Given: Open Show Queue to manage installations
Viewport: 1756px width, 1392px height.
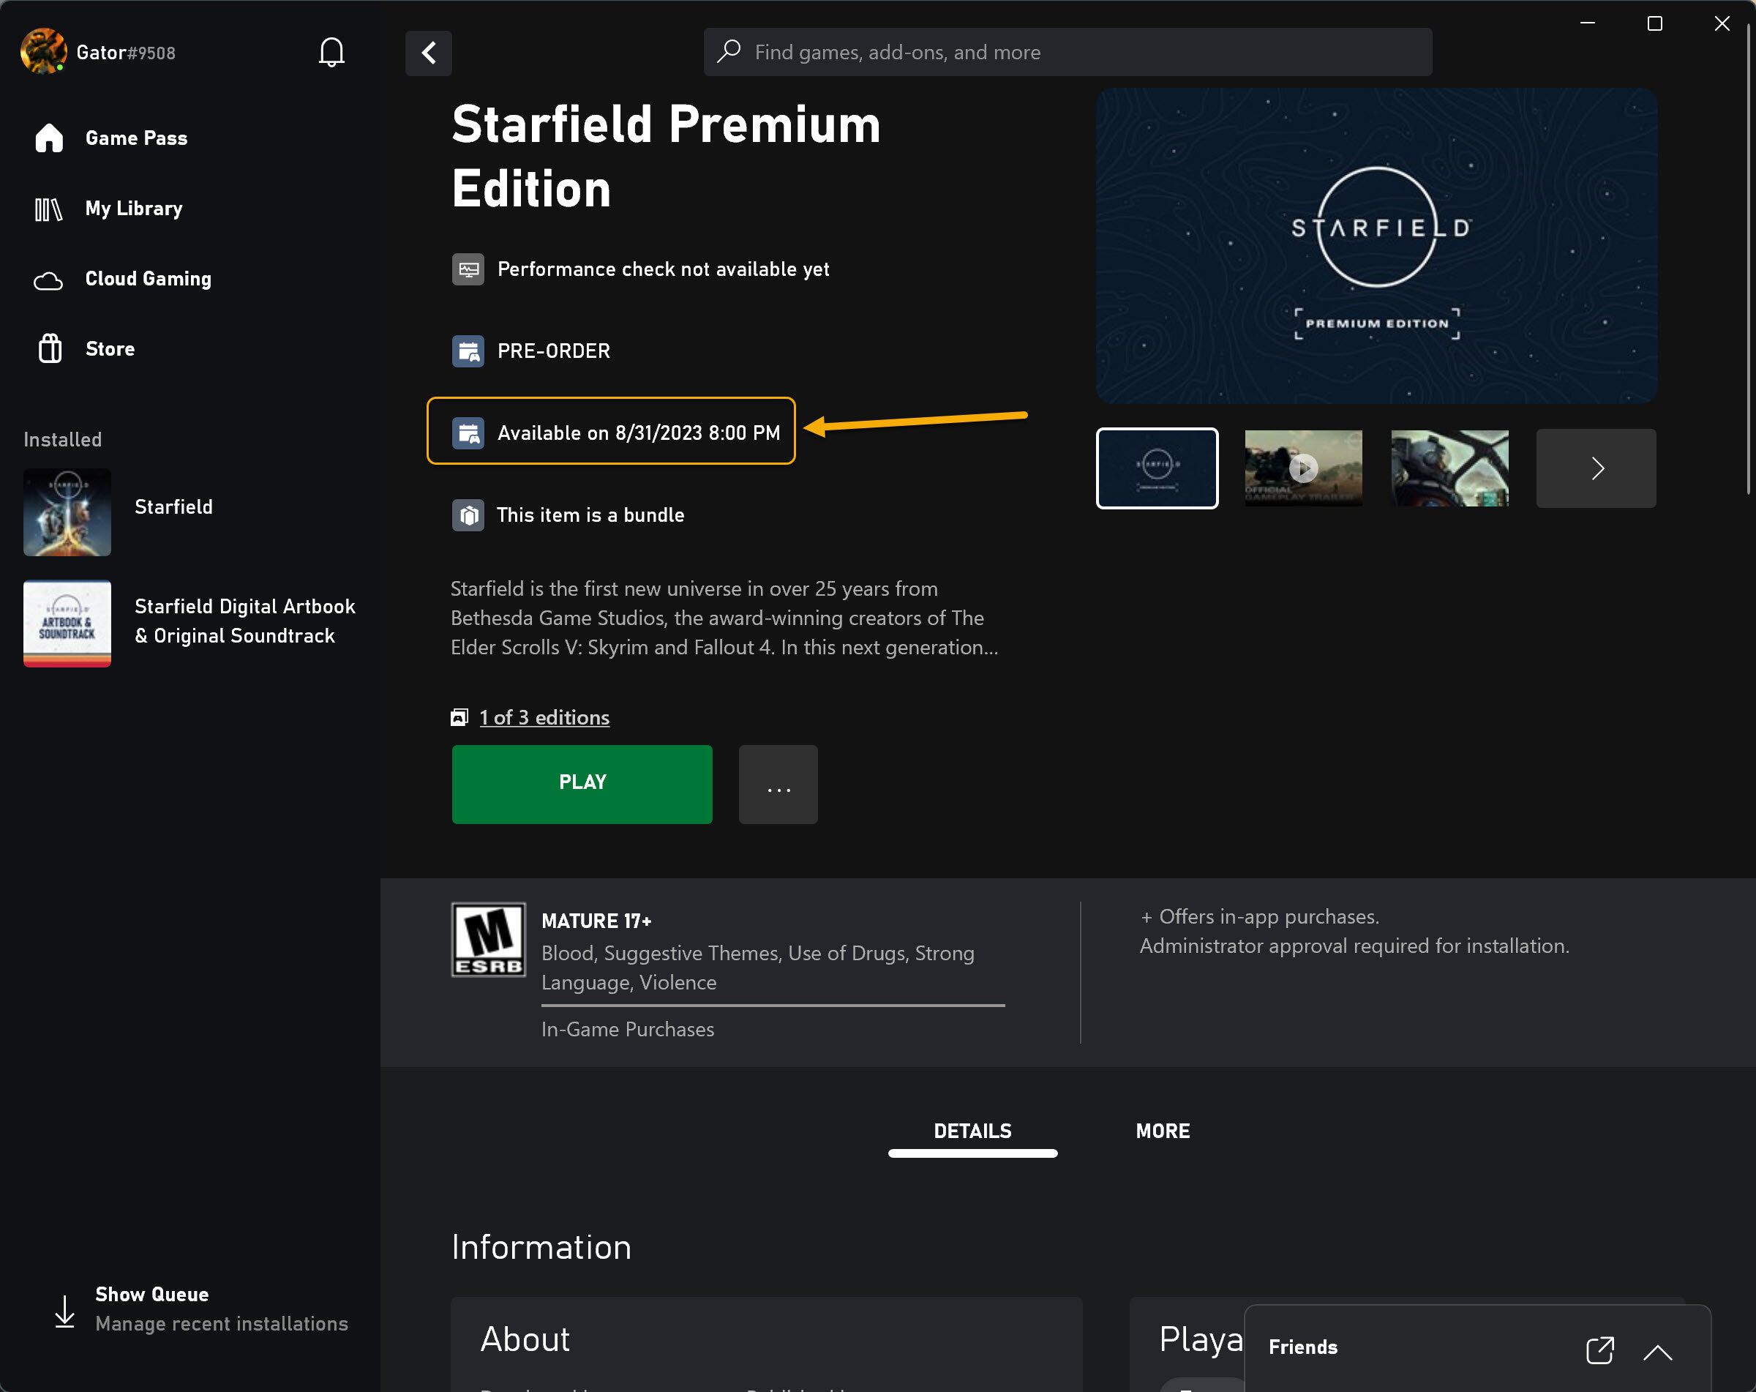Looking at the screenshot, I should pyautogui.click(x=200, y=1309).
